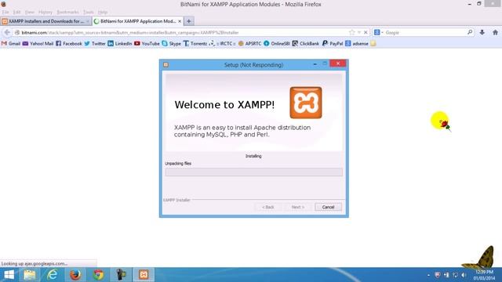Viewport: 502px width, 282px height.
Task: Minimize the Setup window
Action: click(x=315, y=64)
